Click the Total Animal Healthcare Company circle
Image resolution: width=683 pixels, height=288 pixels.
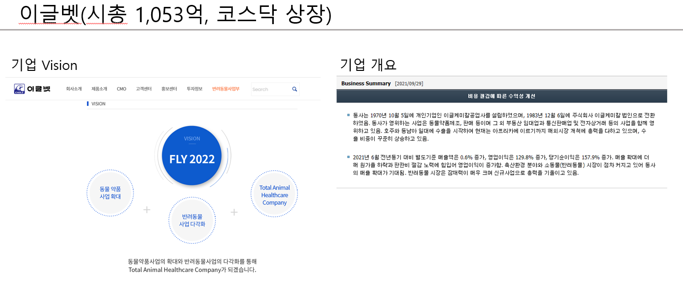click(x=274, y=194)
